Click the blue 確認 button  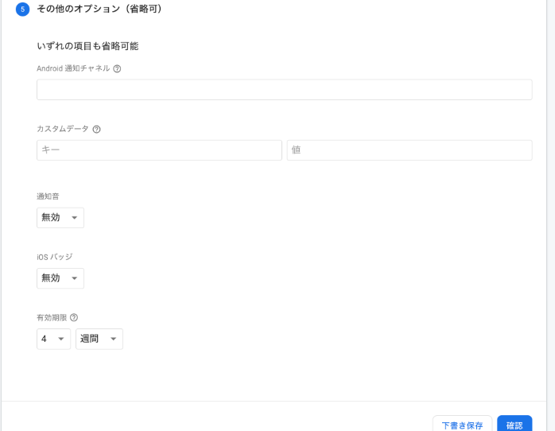click(x=514, y=425)
